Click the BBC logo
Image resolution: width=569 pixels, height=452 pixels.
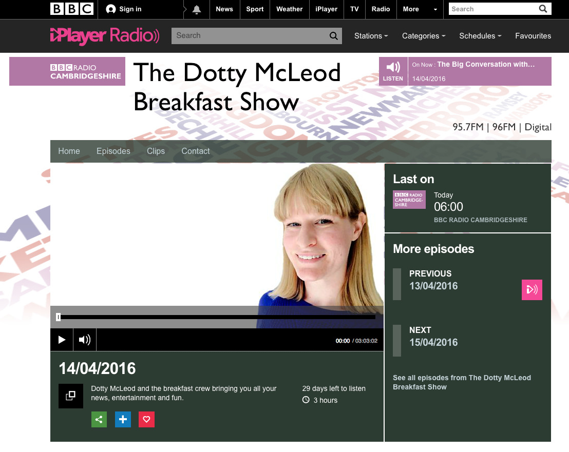coord(72,9)
